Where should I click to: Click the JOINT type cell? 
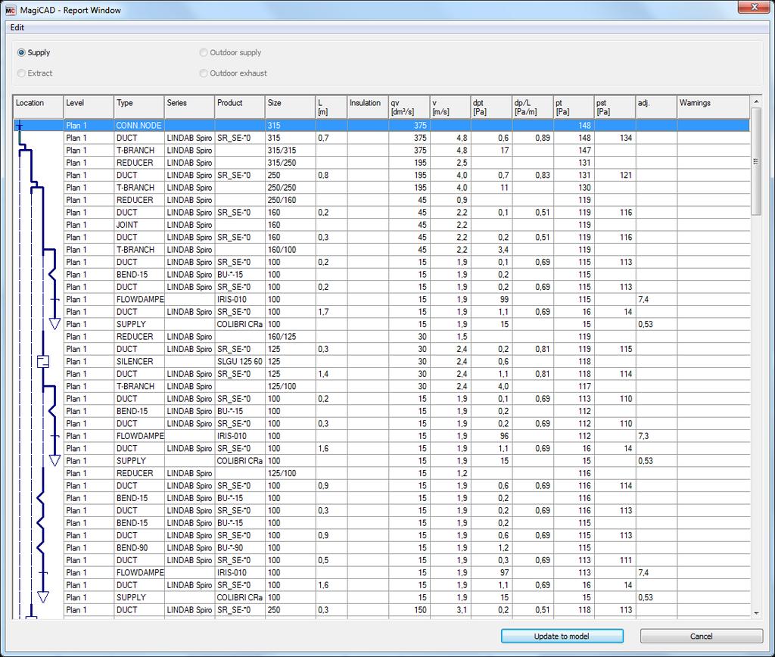139,225
